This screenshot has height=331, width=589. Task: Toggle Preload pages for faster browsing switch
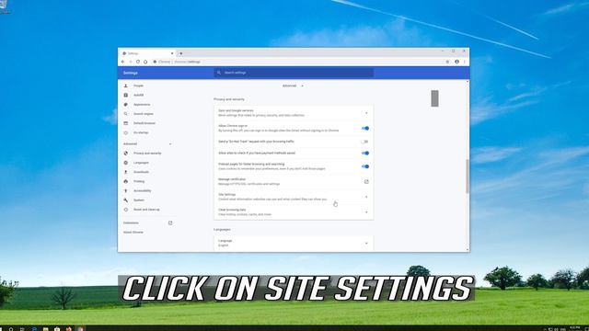point(365,166)
